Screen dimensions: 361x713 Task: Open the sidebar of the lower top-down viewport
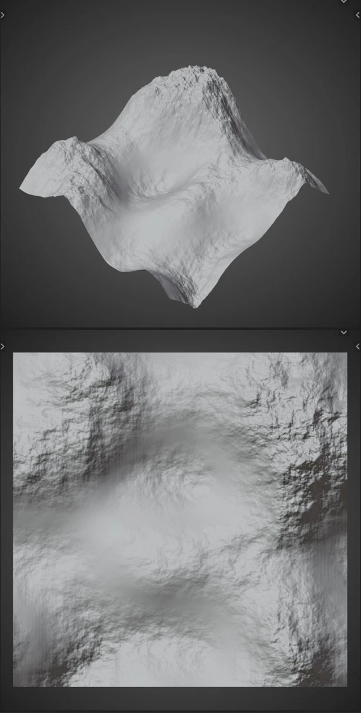pyautogui.click(x=358, y=347)
